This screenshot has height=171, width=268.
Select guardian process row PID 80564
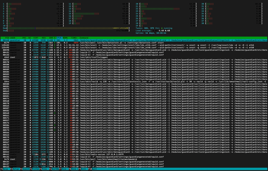coord(134,60)
